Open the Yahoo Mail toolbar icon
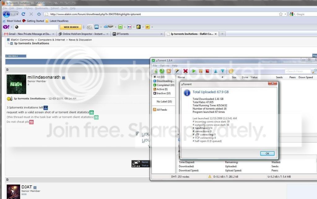The image size is (317, 199). [x=97, y=27]
